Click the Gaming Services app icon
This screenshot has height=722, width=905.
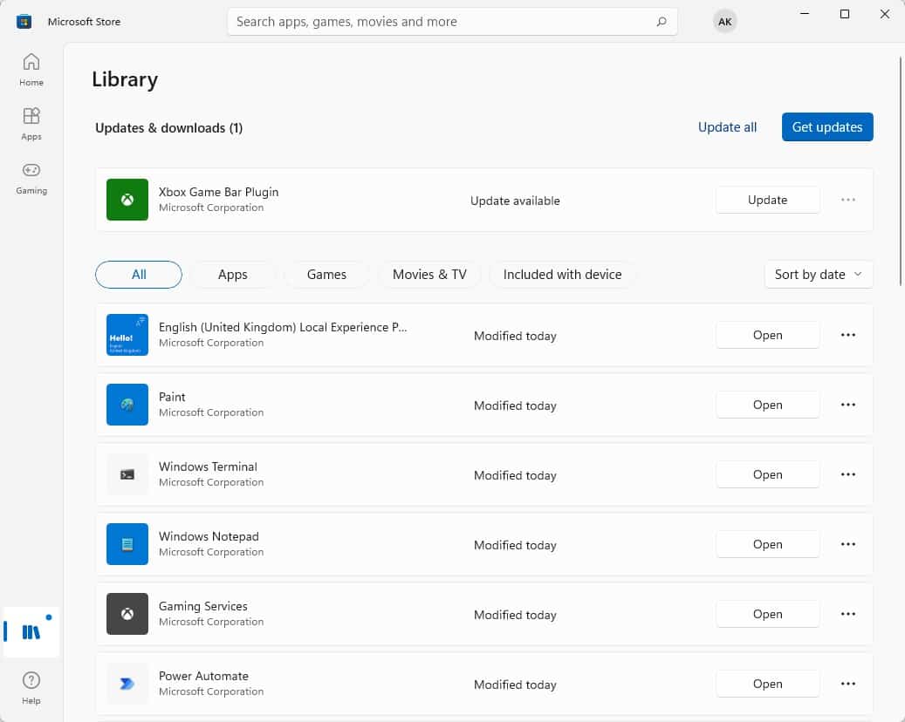(127, 614)
